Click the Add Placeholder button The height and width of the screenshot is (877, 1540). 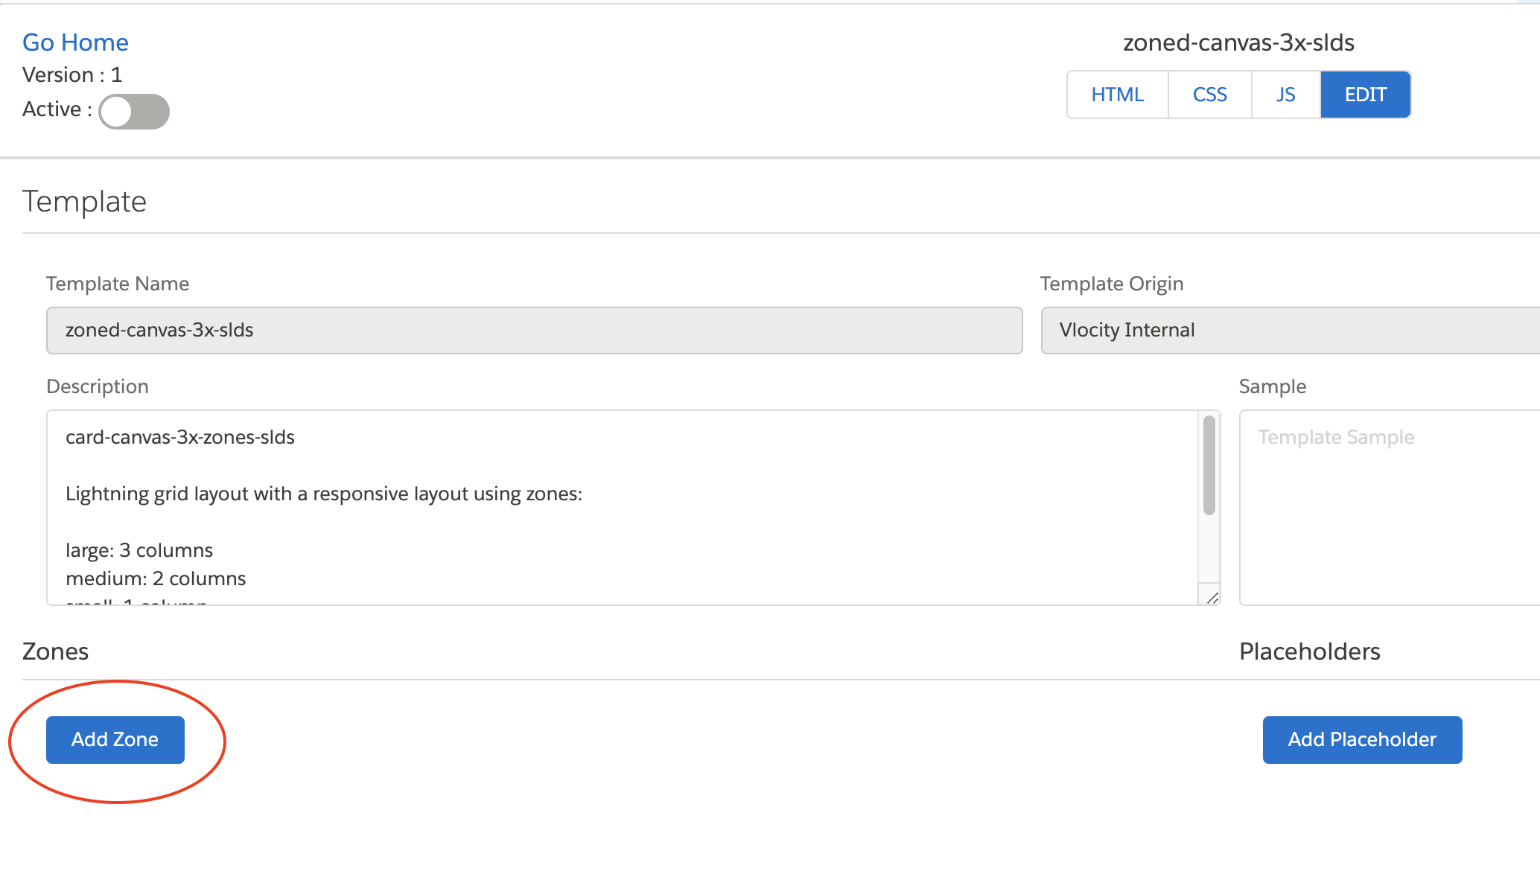[1362, 740]
